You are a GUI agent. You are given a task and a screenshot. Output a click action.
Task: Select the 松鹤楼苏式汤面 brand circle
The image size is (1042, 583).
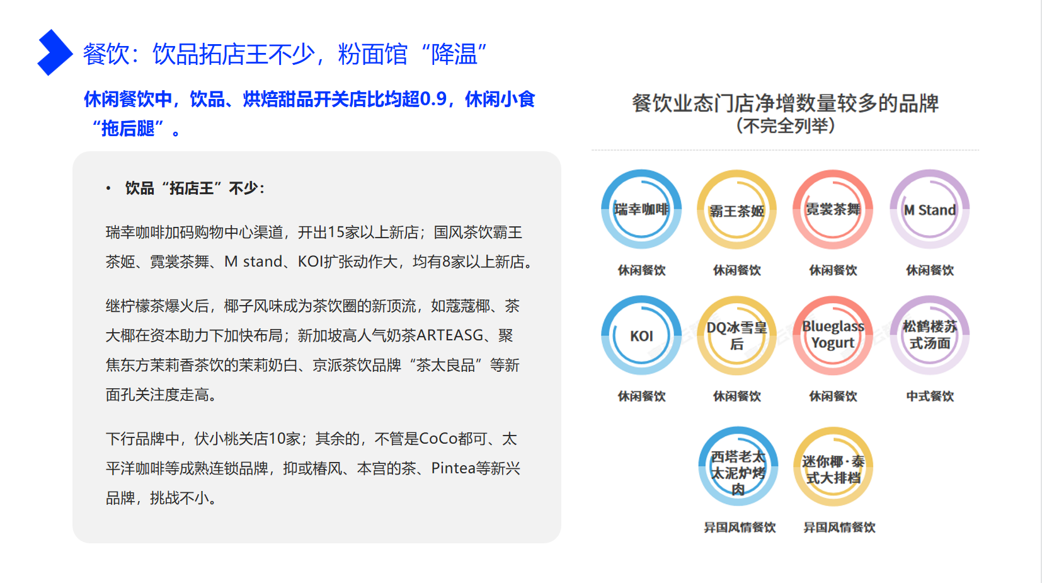point(930,335)
